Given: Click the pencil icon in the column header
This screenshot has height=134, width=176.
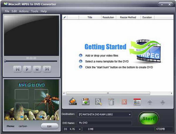Looking at the screenshot, I should (65, 17).
